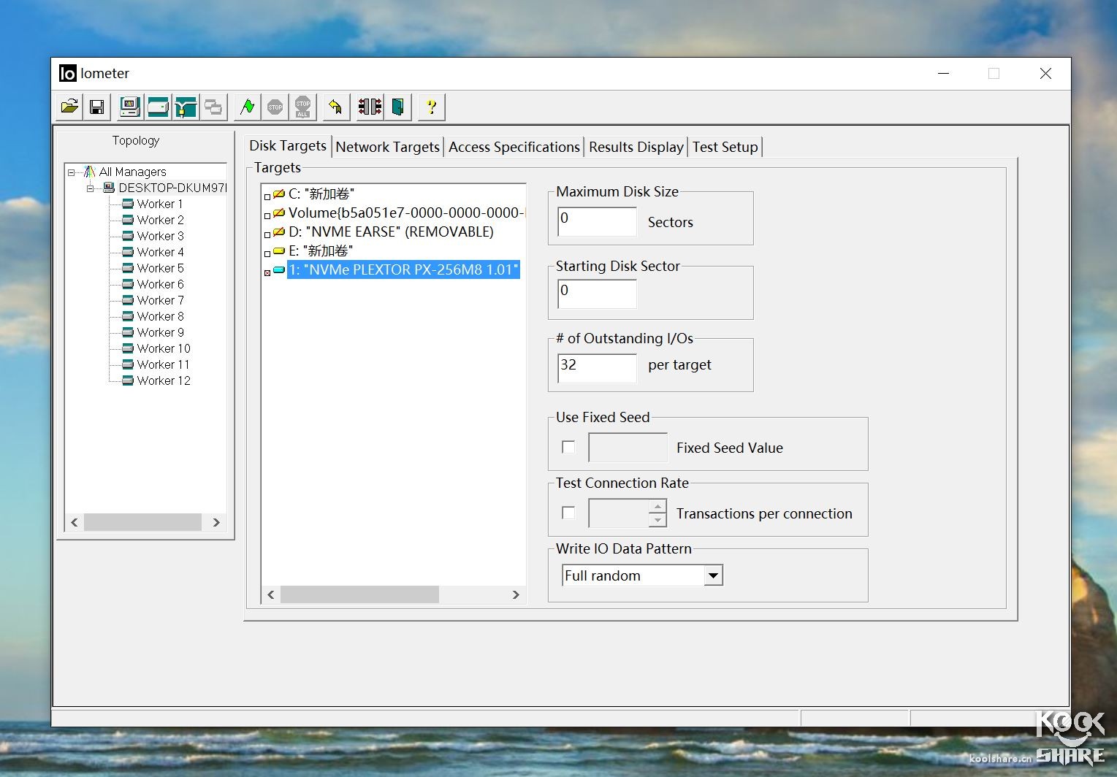The width and height of the screenshot is (1117, 777).
Task: Click the # of Outstanding I/Os field
Action: (597, 366)
